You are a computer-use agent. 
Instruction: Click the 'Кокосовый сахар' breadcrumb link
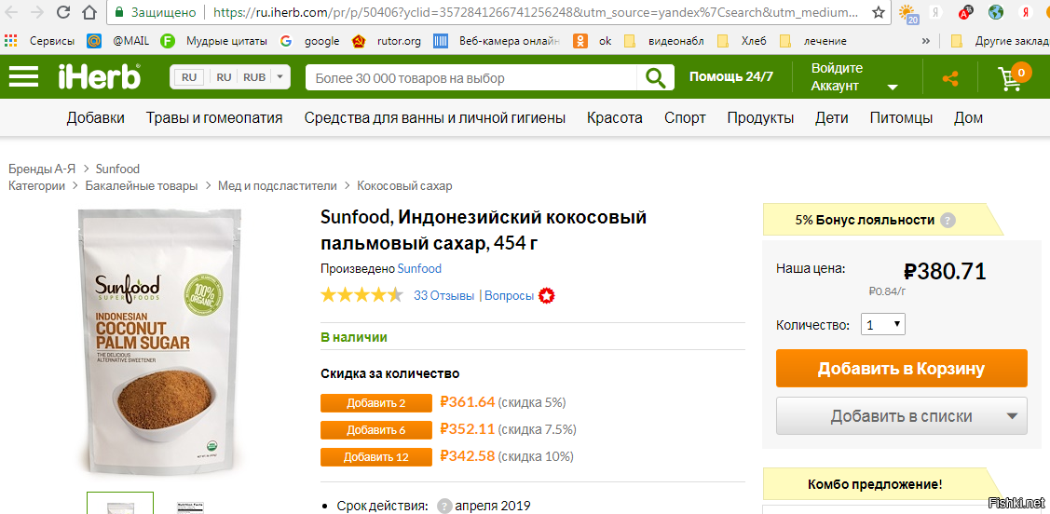[x=404, y=186]
